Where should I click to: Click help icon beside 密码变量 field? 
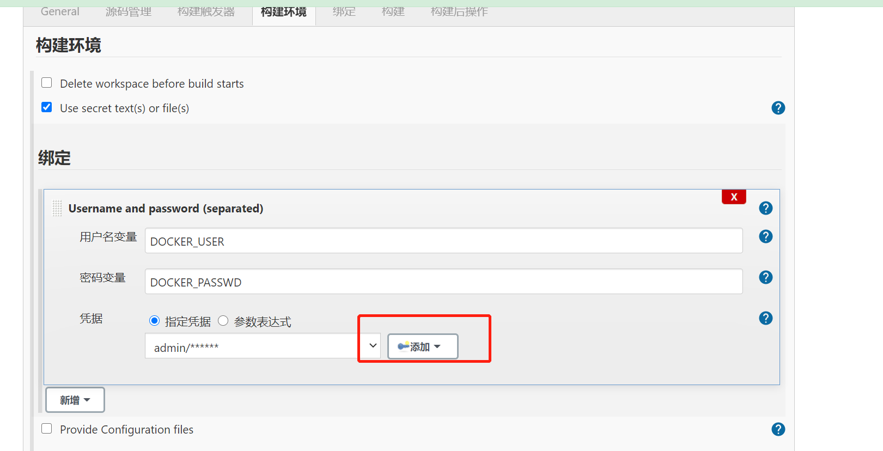click(x=765, y=277)
